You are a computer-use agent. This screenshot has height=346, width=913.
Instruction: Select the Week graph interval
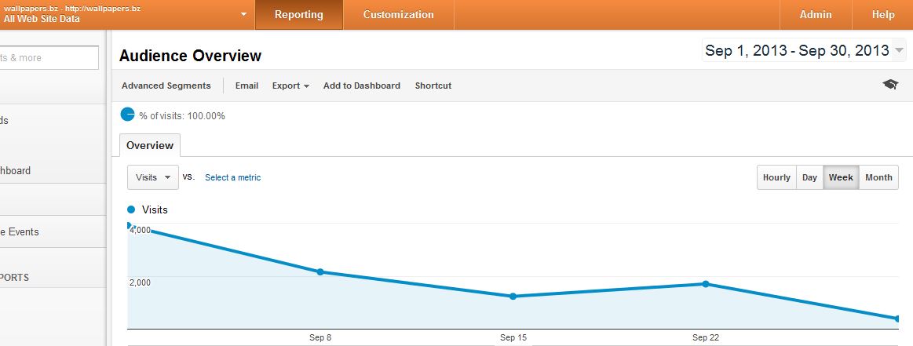(x=841, y=177)
